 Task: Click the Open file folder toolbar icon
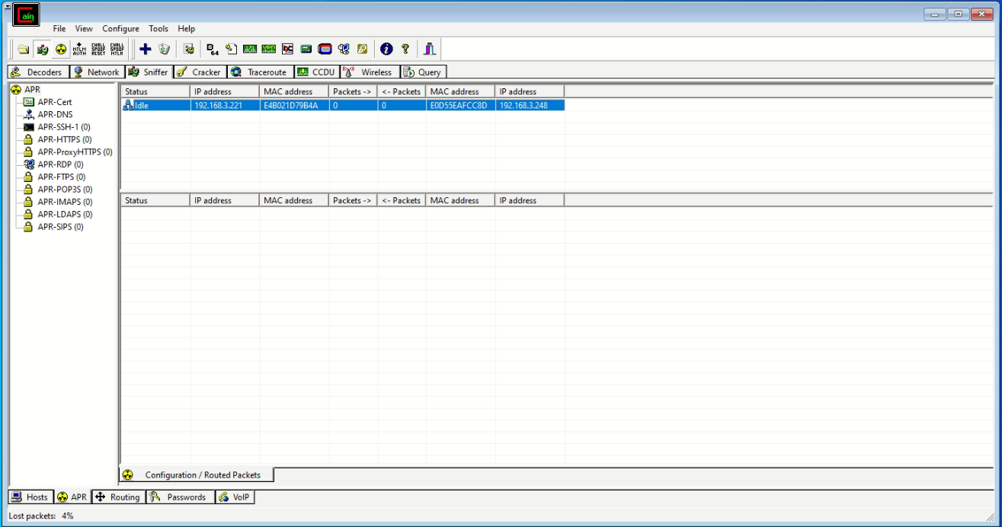coord(24,50)
